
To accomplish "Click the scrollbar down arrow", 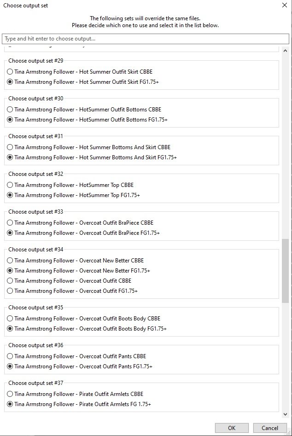I will [286, 414].
